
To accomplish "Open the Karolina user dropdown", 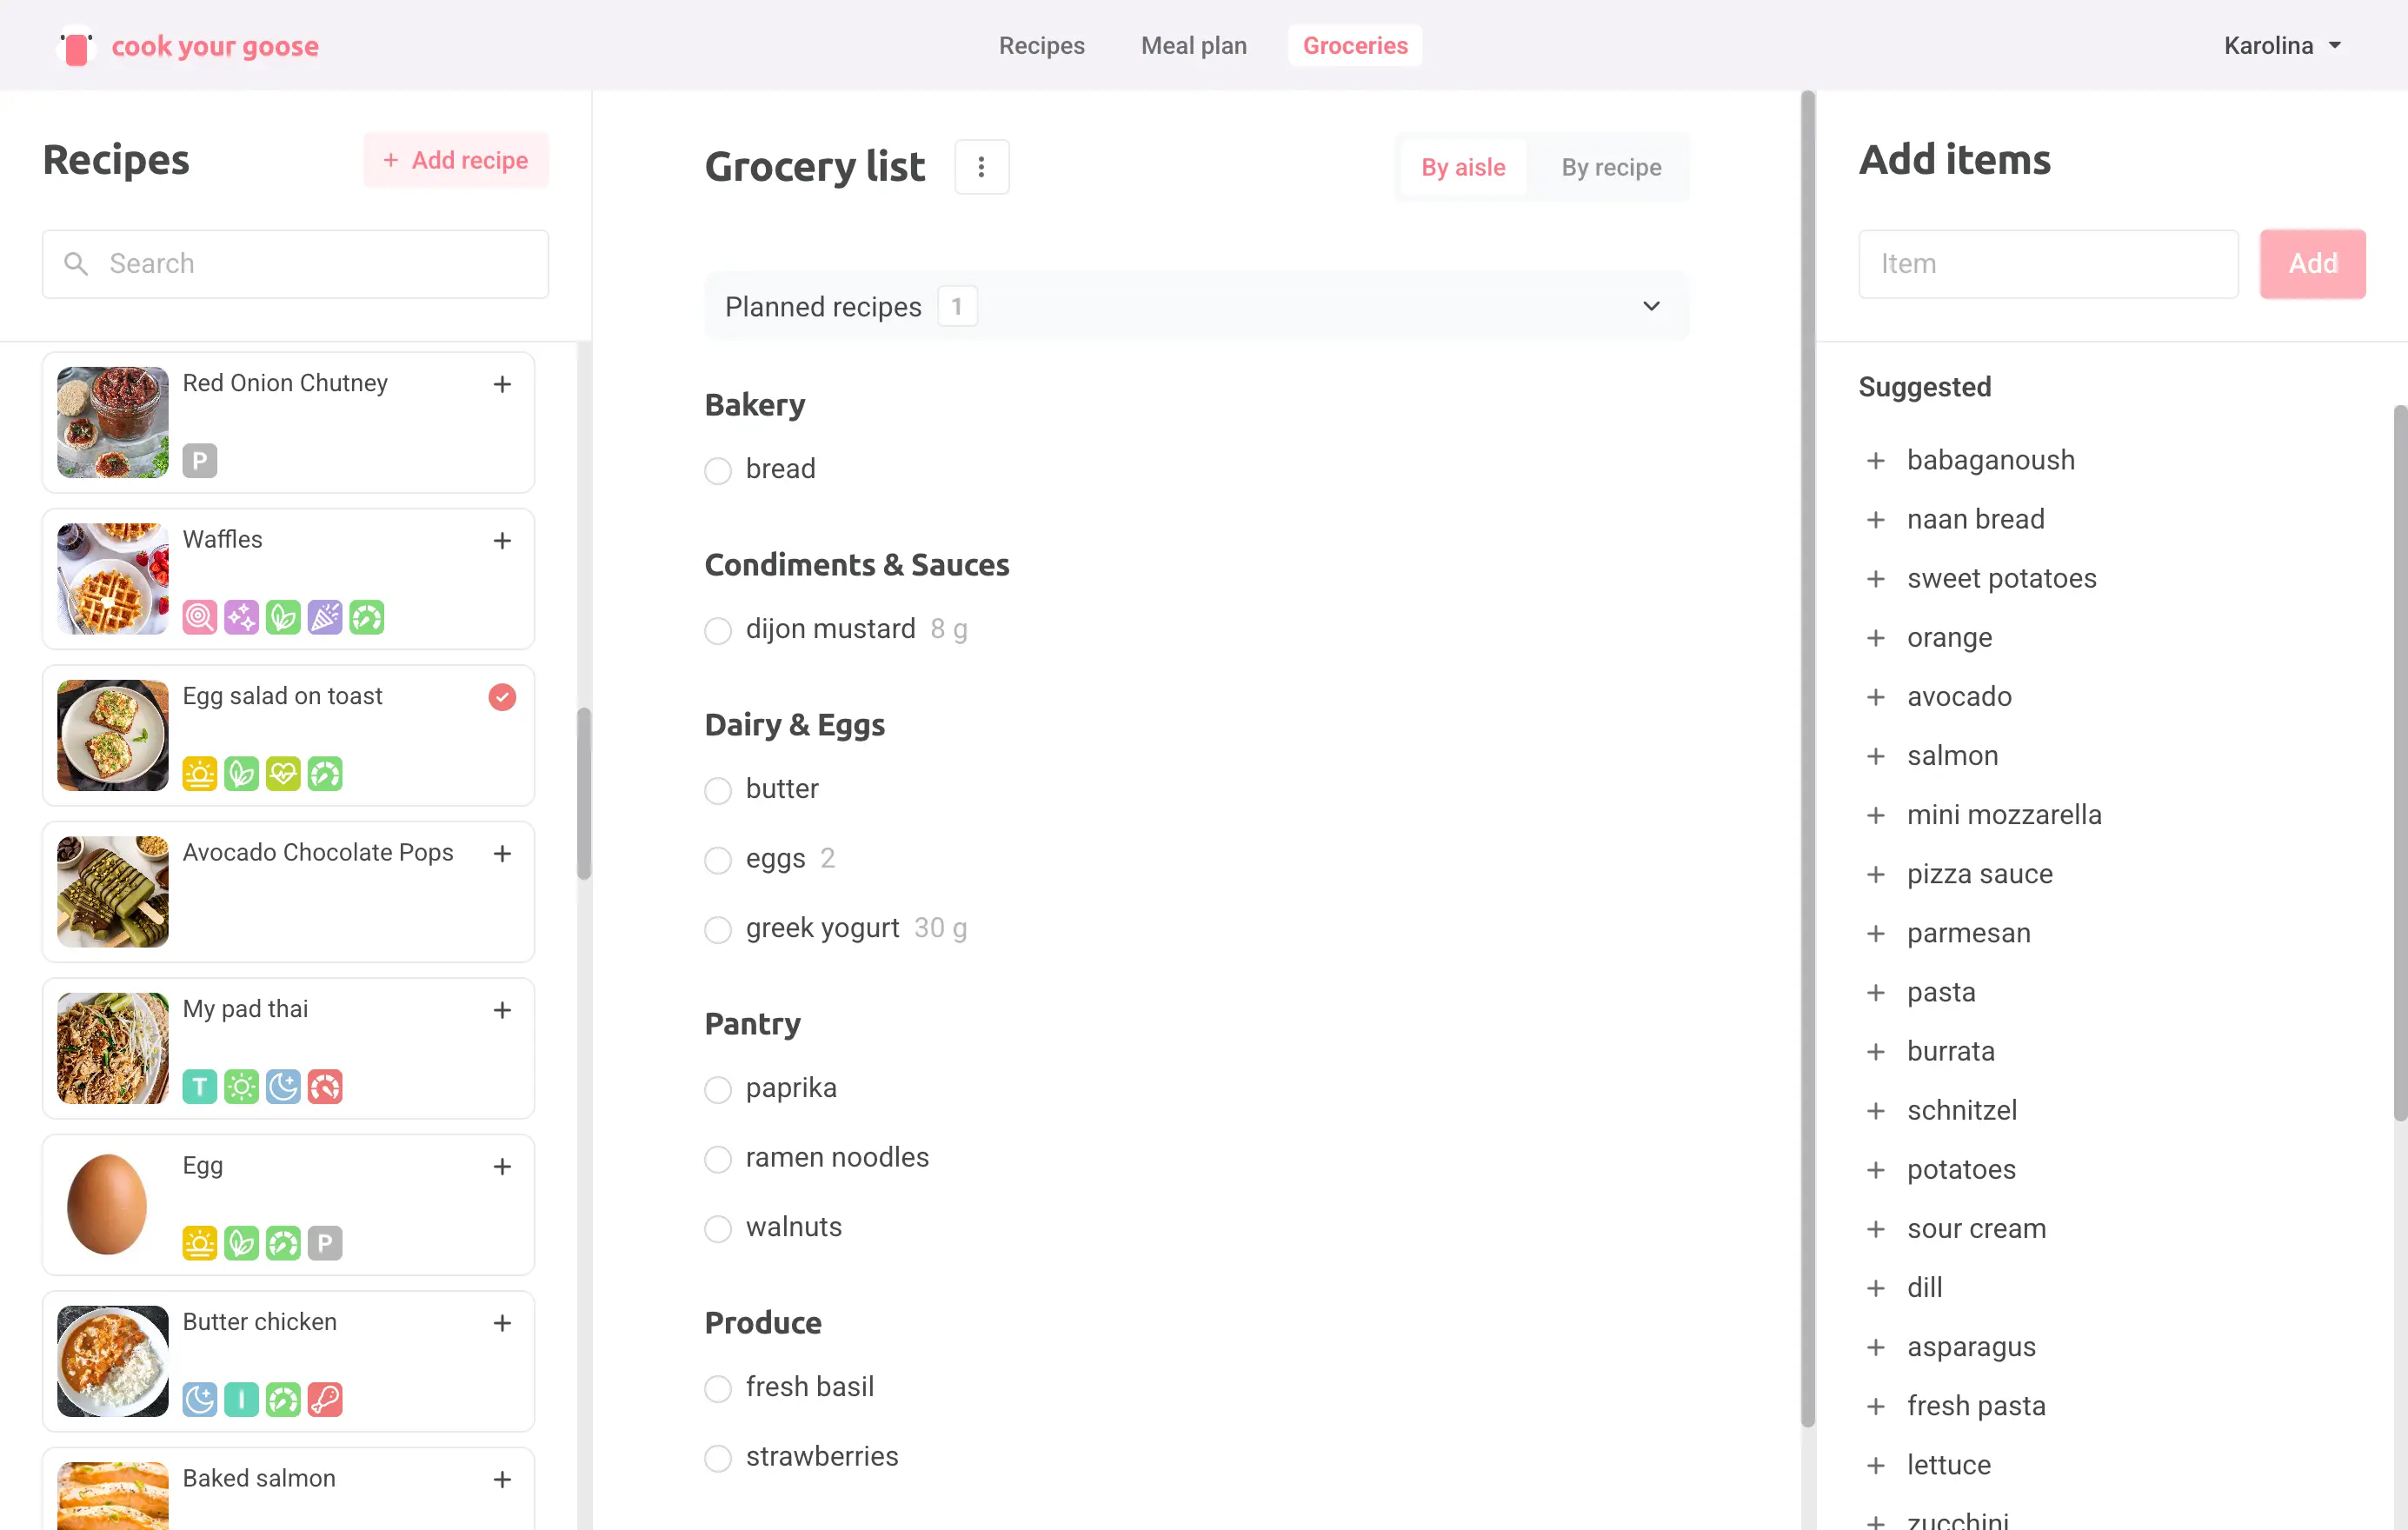I will (x=2281, y=46).
